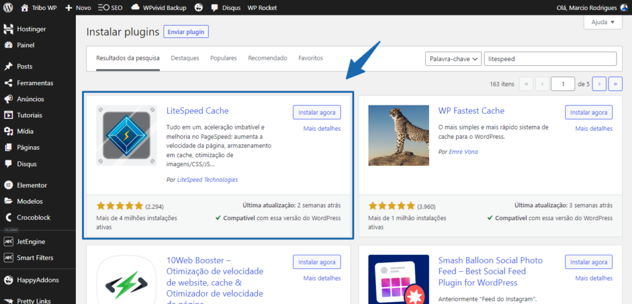Viewport: 632px width, 304px height.
Task: Open the Smash Balloon Social Photo Feed title
Action: point(490,271)
